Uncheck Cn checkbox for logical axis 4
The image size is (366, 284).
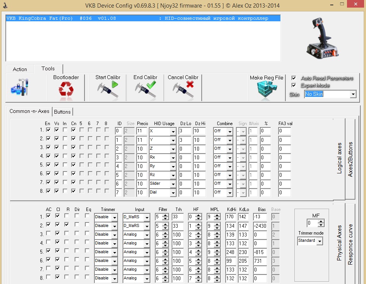73,156
